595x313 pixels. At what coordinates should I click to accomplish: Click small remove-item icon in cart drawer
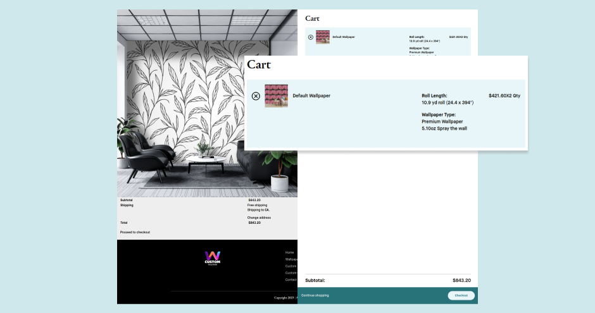tap(311, 37)
